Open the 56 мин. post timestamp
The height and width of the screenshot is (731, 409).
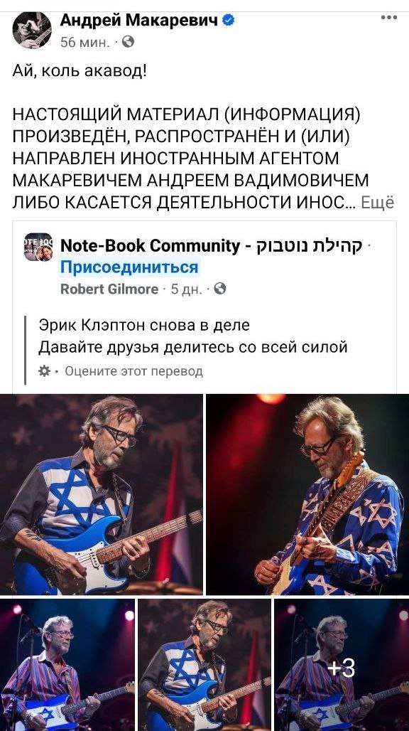tap(85, 43)
